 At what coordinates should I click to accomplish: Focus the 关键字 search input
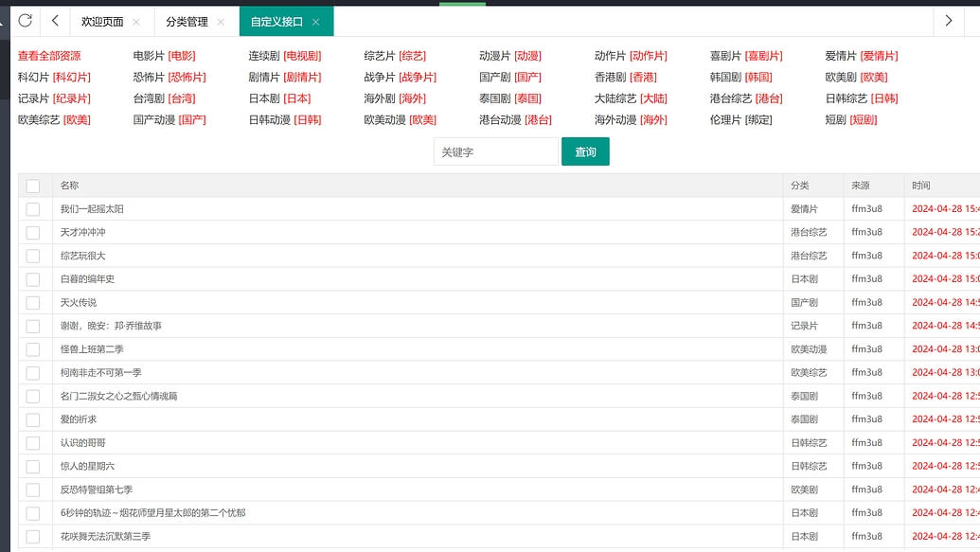(495, 151)
